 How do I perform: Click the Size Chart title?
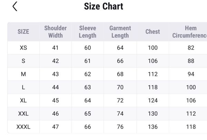(x=103, y=6)
